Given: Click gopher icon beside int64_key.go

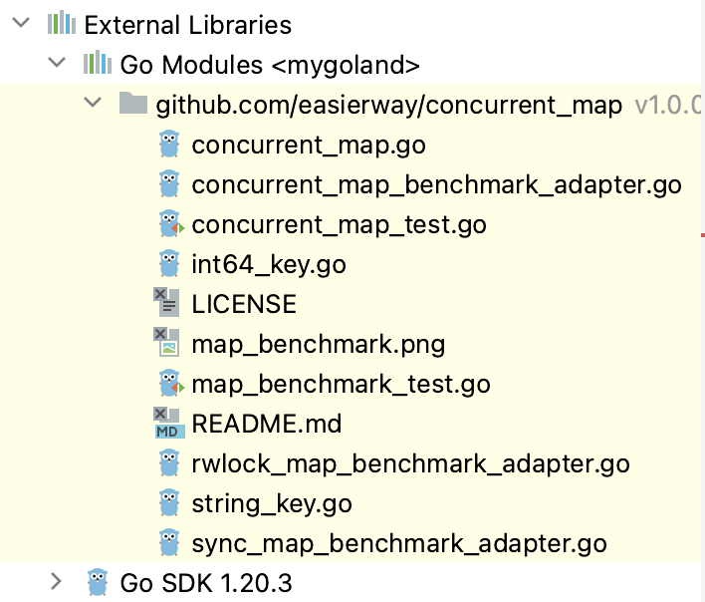Looking at the screenshot, I should pyautogui.click(x=169, y=263).
